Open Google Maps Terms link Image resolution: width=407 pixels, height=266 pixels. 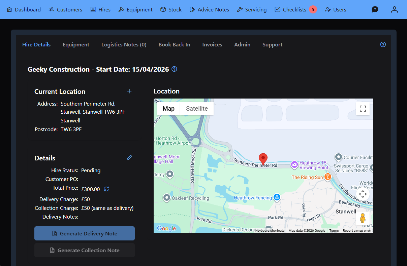pos(334,230)
